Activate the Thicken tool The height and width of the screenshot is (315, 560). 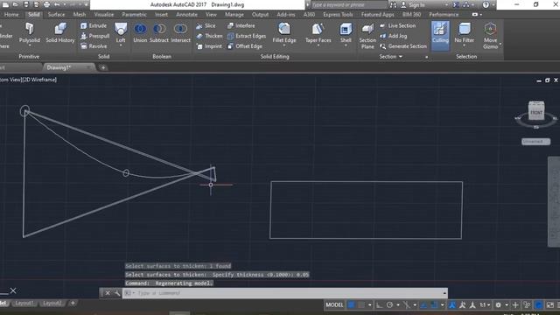click(x=209, y=36)
